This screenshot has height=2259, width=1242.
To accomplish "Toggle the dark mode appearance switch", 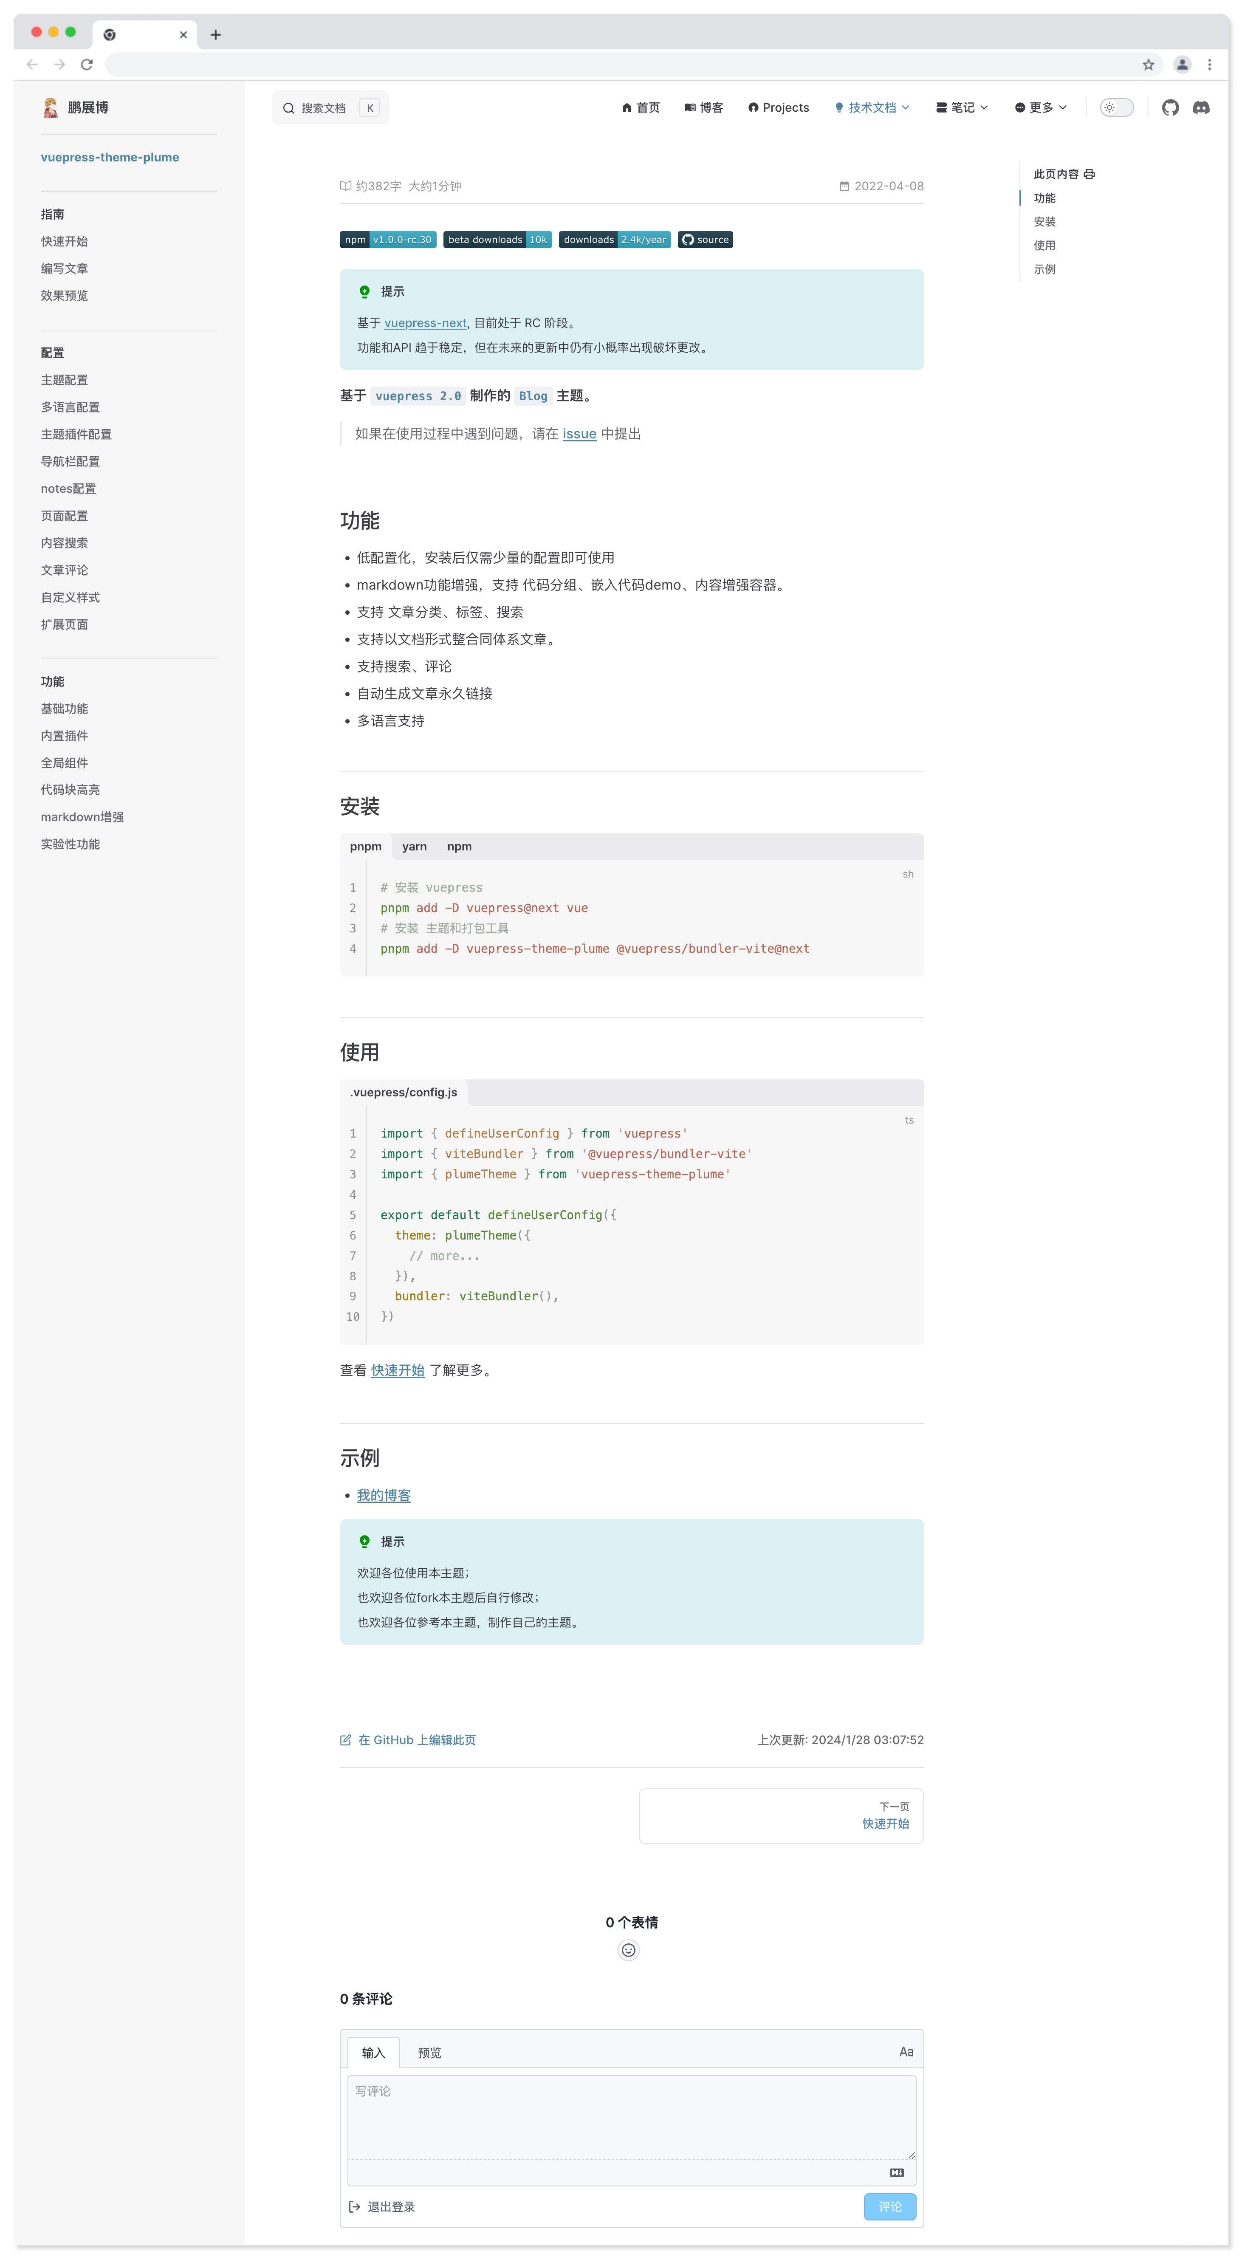I will [1117, 108].
